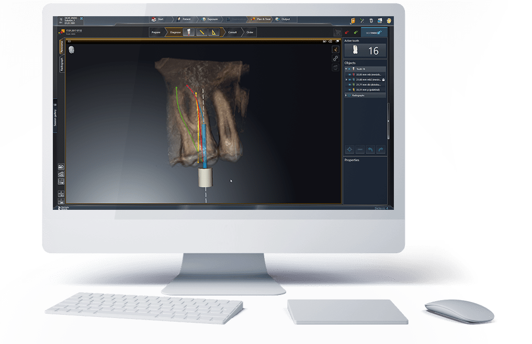Expand the 21,68 mm mb2 canal entry

(x=346, y=79)
